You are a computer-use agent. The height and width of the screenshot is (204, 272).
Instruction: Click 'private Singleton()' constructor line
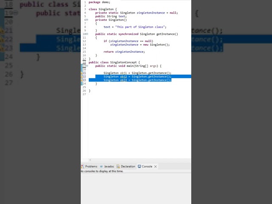tap(111, 20)
